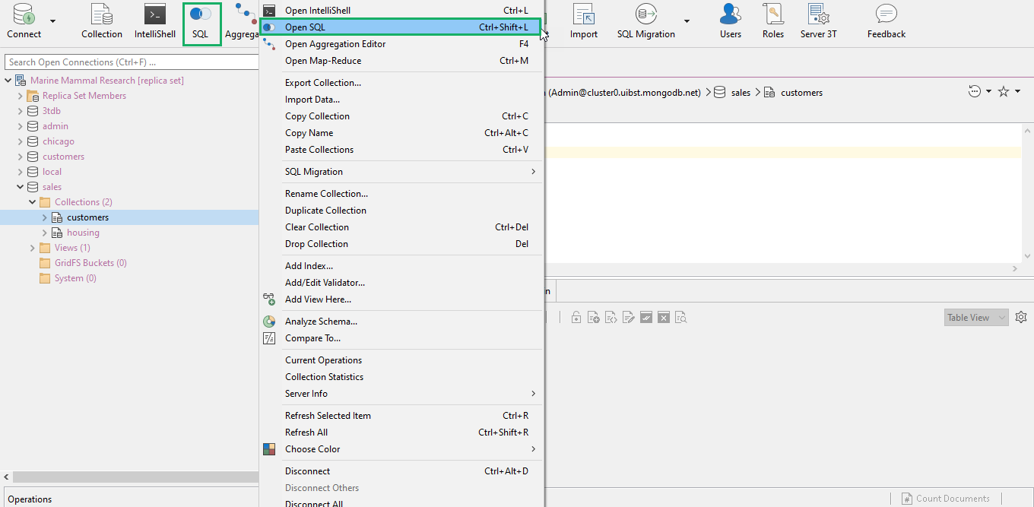Open the Roles toolbar icon
Screen dimensions: 1034x507
(x=772, y=23)
